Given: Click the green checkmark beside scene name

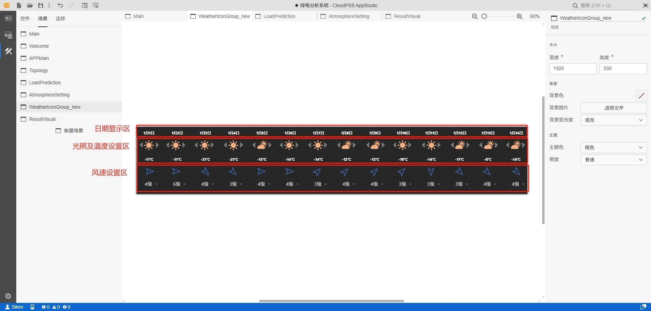Looking at the screenshot, I should [644, 18].
